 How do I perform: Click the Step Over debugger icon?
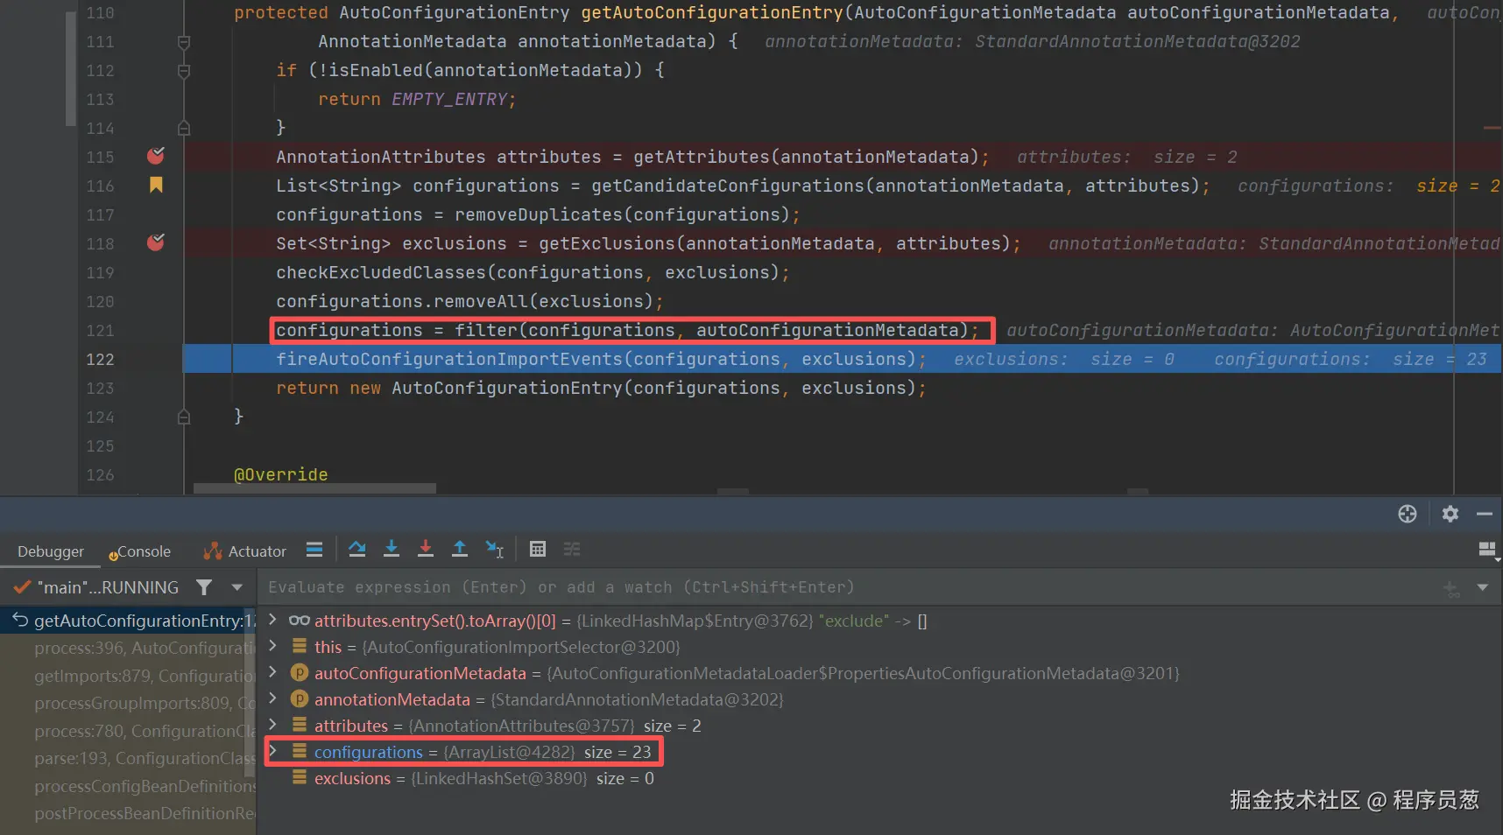click(x=356, y=550)
